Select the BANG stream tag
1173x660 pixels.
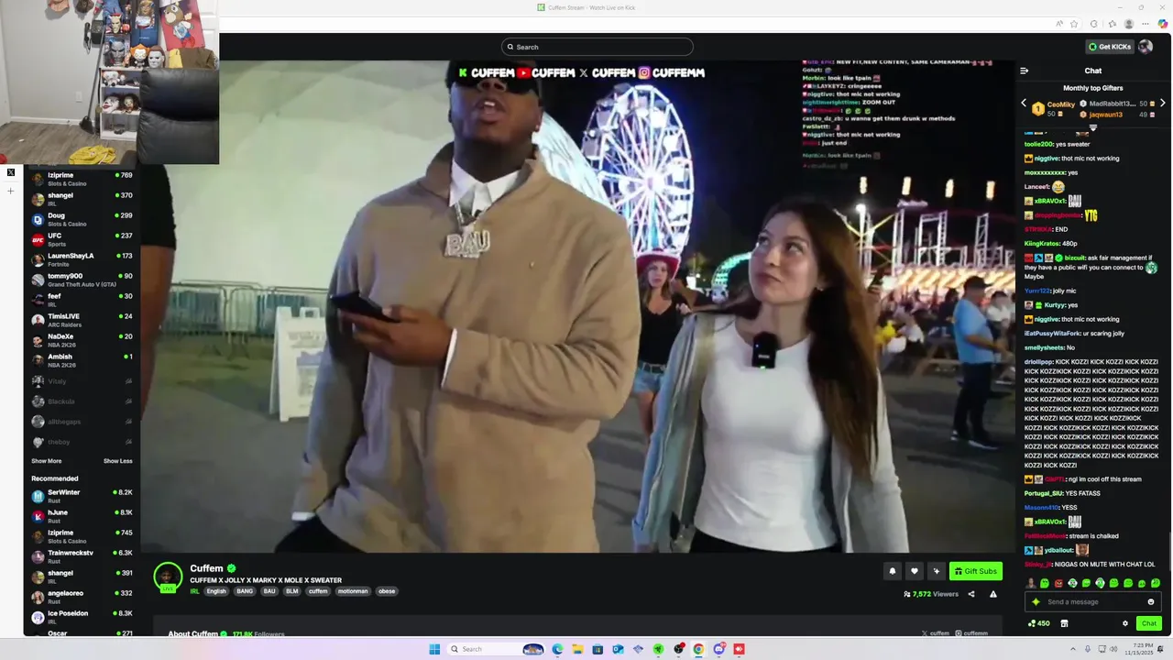245,591
